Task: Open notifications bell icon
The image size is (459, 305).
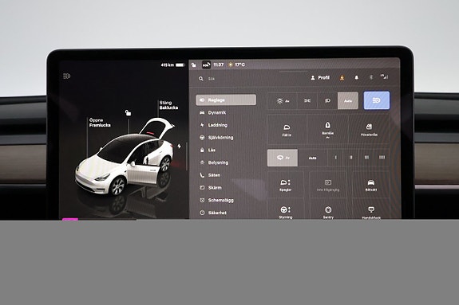Action: [356, 78]
